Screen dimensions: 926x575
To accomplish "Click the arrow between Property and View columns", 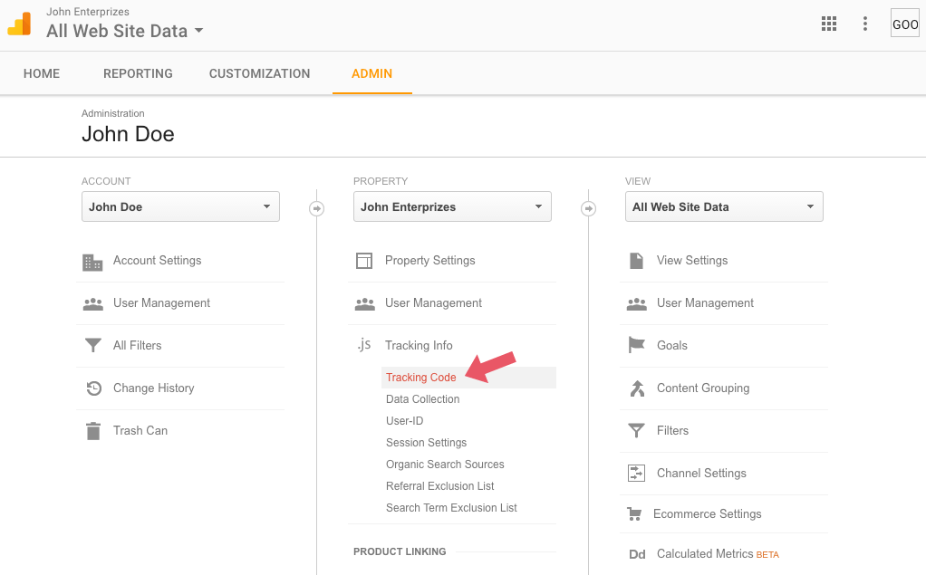I will [x=588, y=208].
